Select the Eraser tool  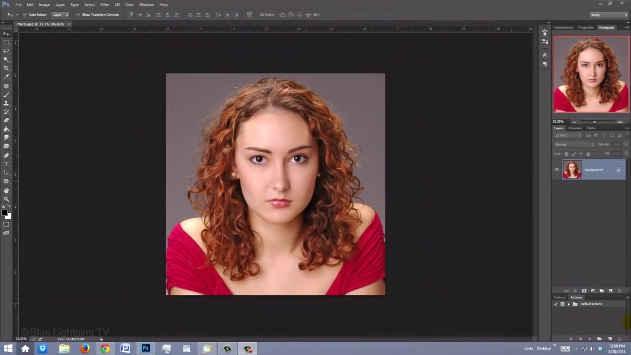6,120
